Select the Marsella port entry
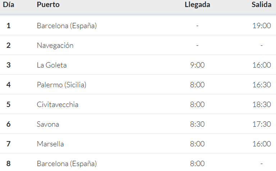This screenshot has height=171, width=276. coord(50,144)
